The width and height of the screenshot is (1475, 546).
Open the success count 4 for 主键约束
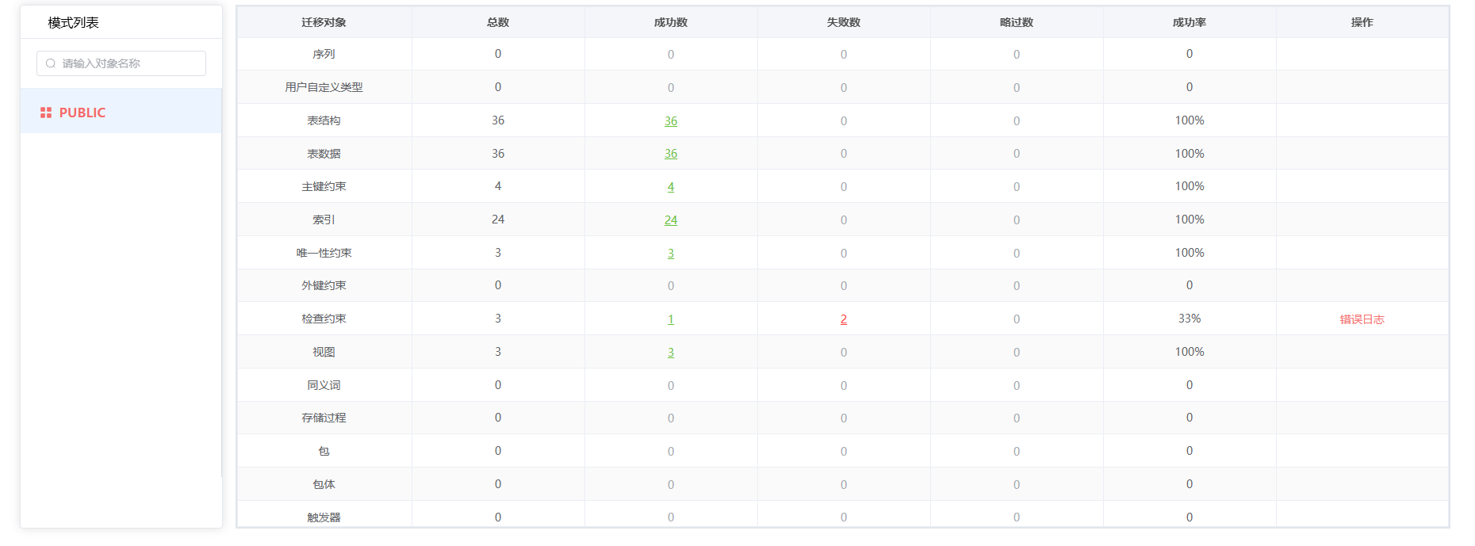point(671,187)
